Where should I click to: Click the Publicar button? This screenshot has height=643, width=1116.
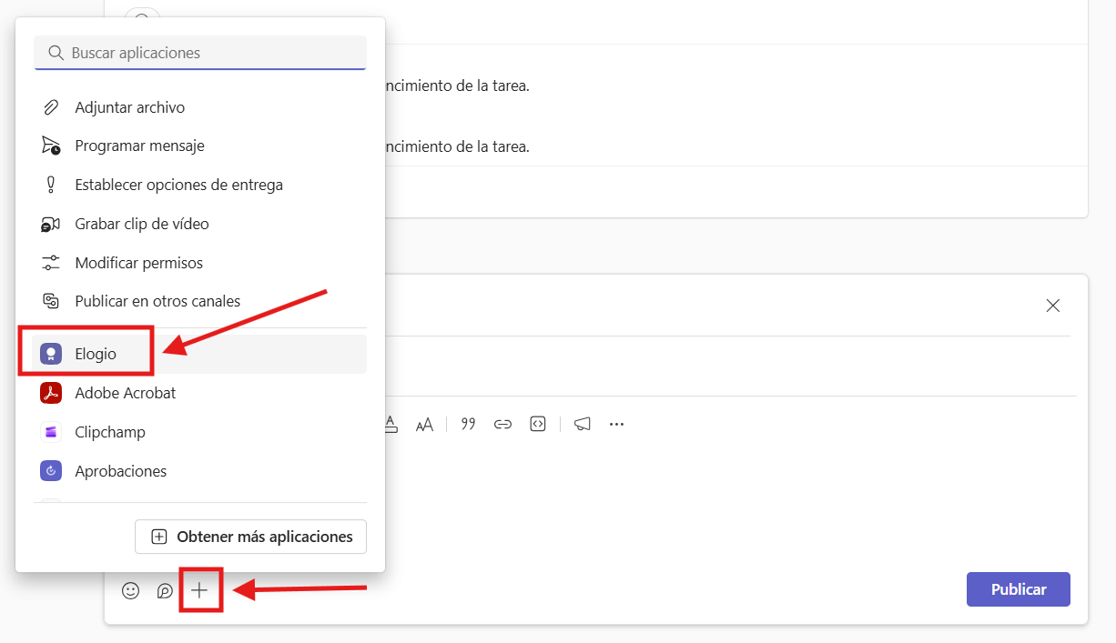point(1019,589)
